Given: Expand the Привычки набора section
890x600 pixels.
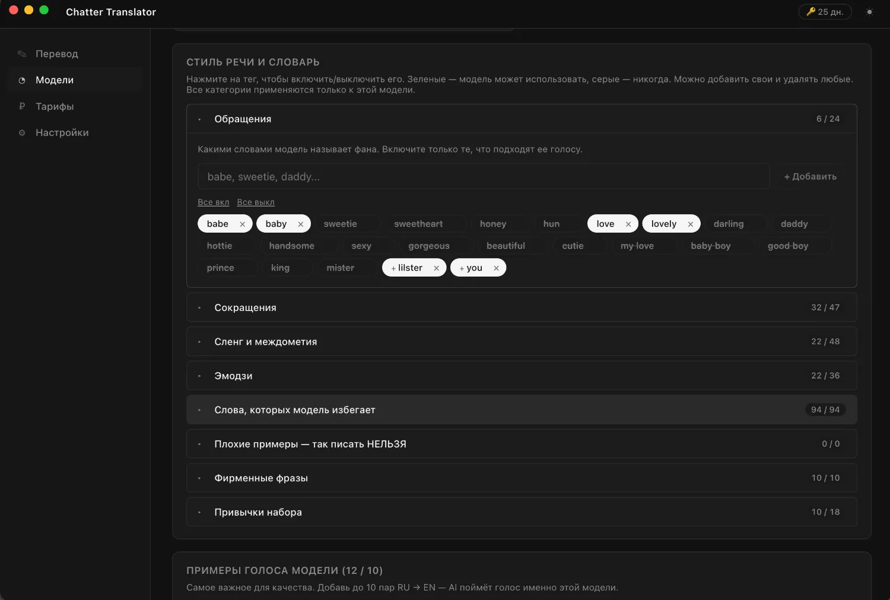Looking at the screenshot, I should [x=522, y=512].
